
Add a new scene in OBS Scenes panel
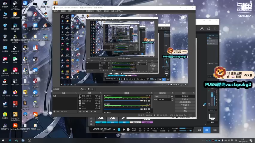coord(54,112)
